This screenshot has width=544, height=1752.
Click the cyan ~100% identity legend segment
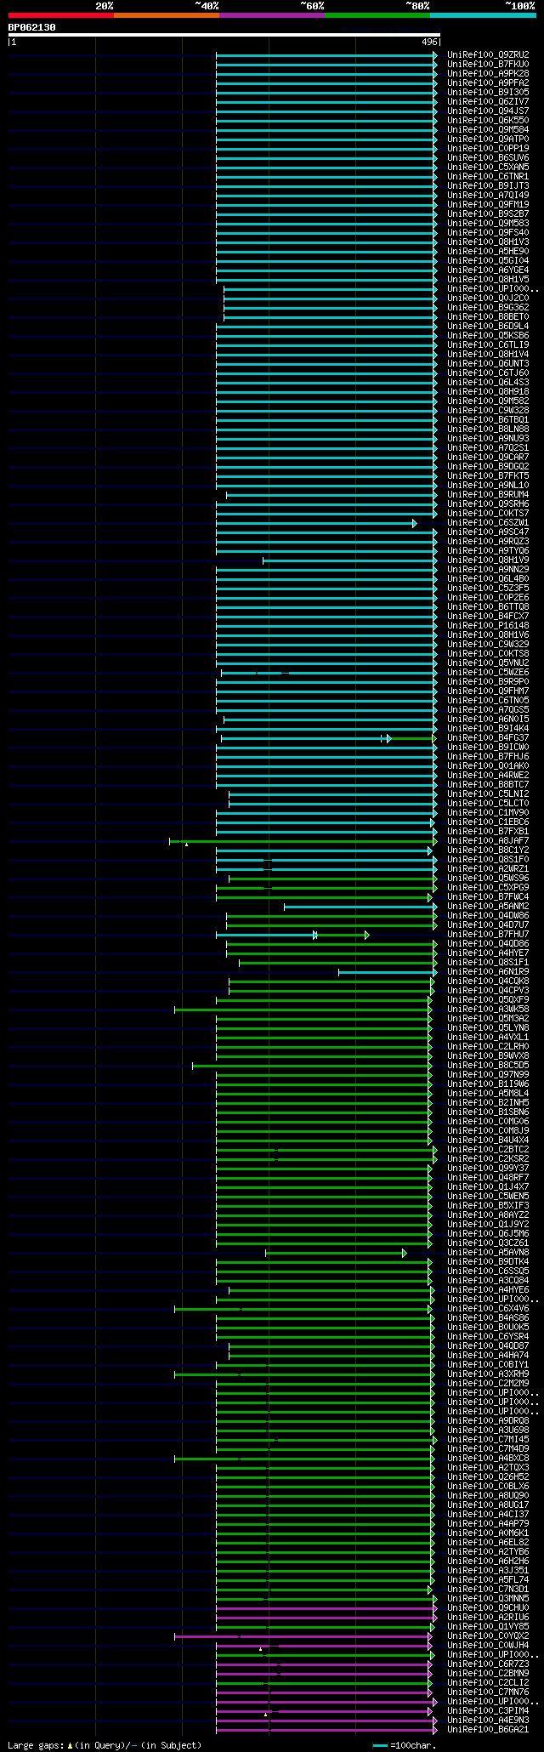pos(483,15)
